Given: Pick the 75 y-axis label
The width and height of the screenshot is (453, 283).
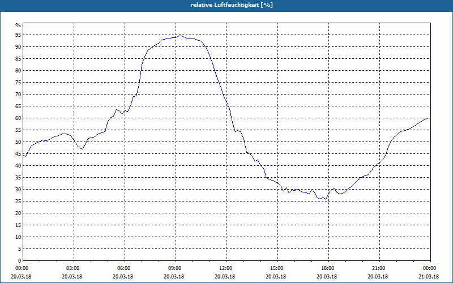Looking at the screenshot, I should [x=18, y=82].
